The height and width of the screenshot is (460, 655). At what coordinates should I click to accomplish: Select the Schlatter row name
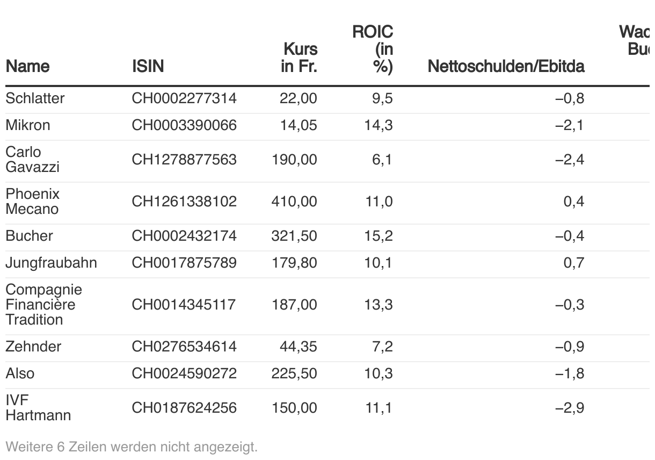35,98
